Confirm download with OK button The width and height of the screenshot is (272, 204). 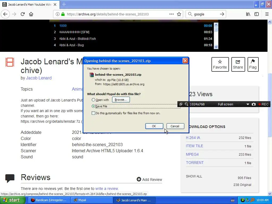[x=154, y=126]
